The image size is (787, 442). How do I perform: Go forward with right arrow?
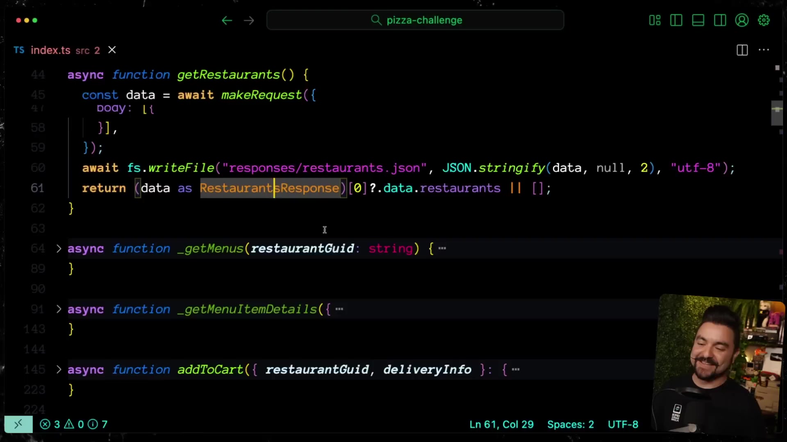[x=249, y=20]
